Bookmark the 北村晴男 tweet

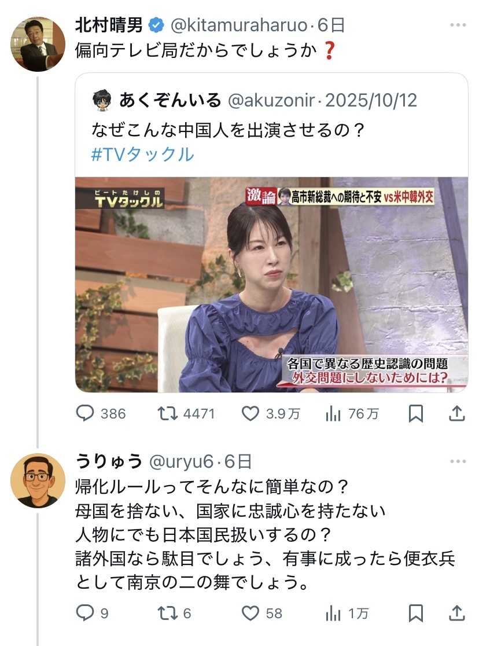point(415,413)
